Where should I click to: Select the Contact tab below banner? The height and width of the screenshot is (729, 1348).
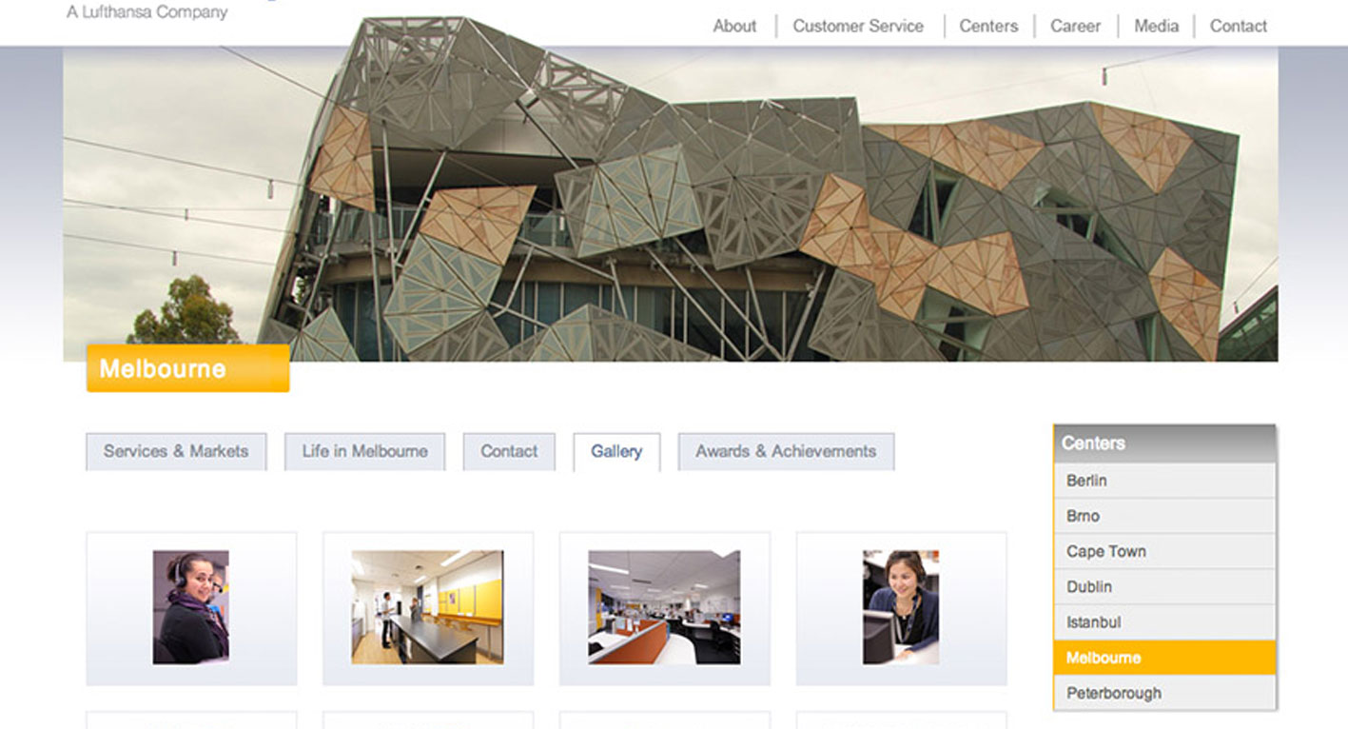click(509, 452)
